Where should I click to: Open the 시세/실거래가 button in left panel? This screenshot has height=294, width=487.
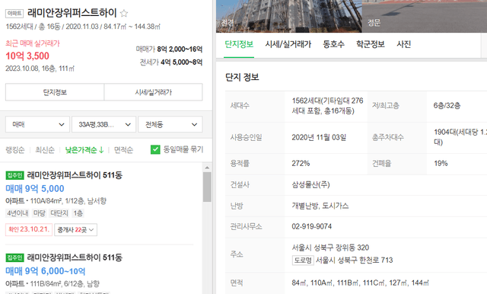(154, 92)
